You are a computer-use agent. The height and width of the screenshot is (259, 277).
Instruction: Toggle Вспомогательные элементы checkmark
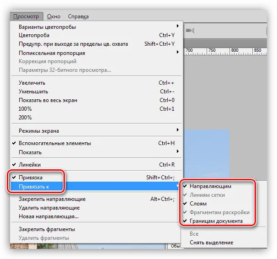(96, 143)
